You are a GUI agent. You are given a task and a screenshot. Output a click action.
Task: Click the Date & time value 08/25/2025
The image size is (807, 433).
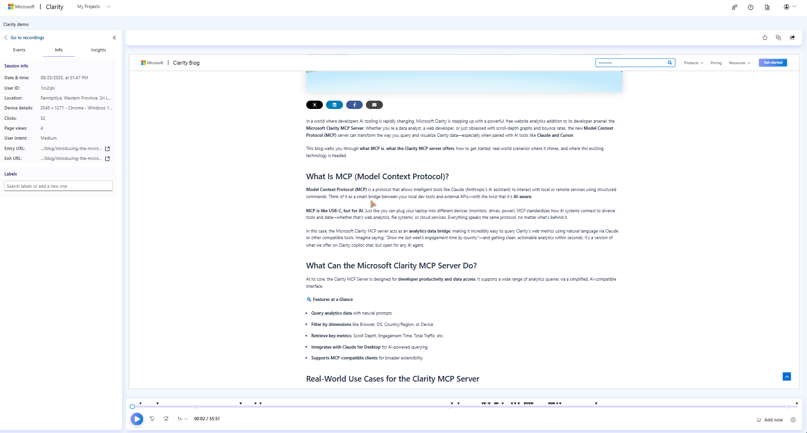64,78
